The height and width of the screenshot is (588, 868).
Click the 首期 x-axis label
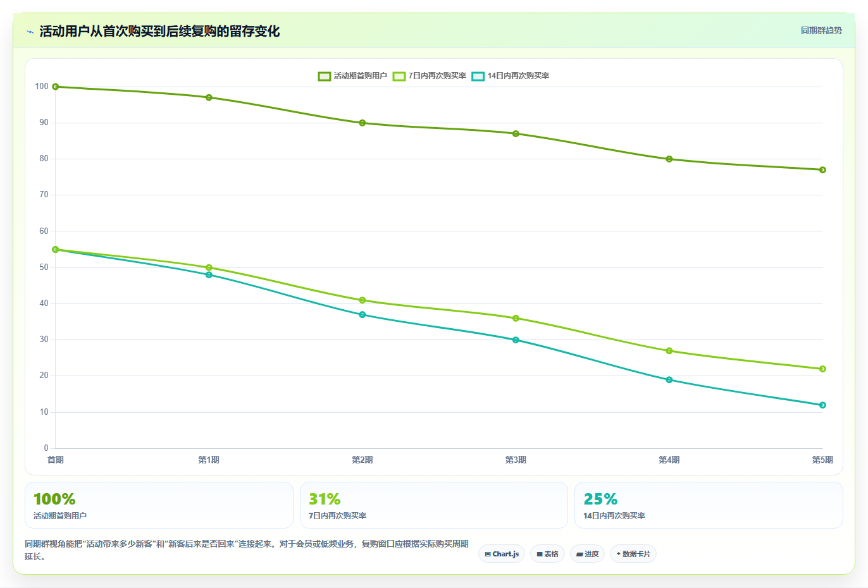56,460
